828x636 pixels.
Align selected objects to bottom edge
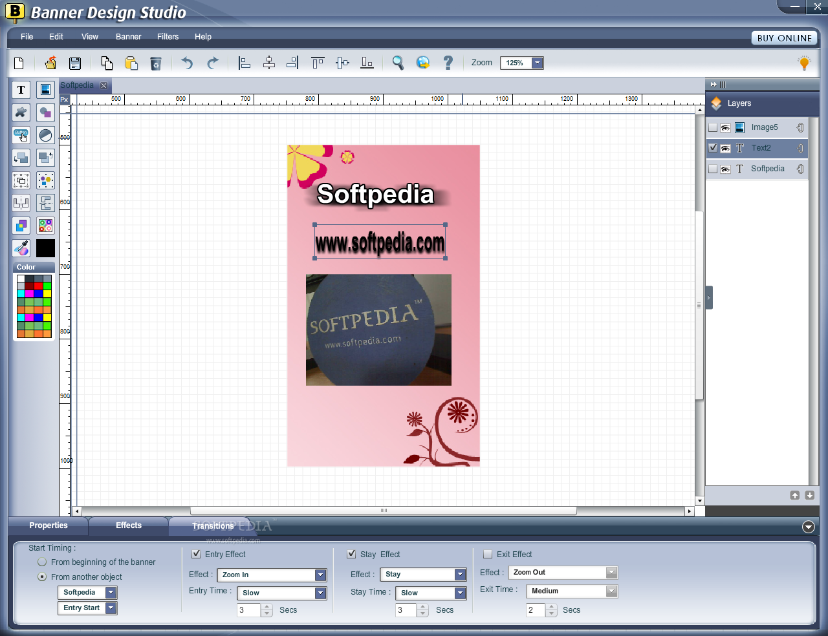point(367,63)
